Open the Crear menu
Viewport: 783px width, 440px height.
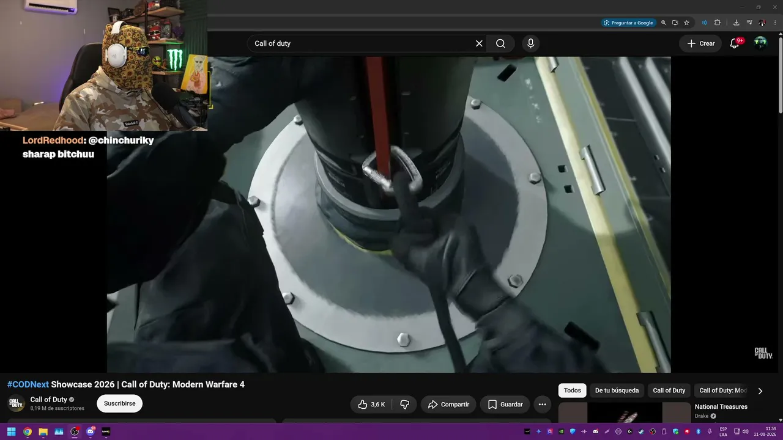701,43
